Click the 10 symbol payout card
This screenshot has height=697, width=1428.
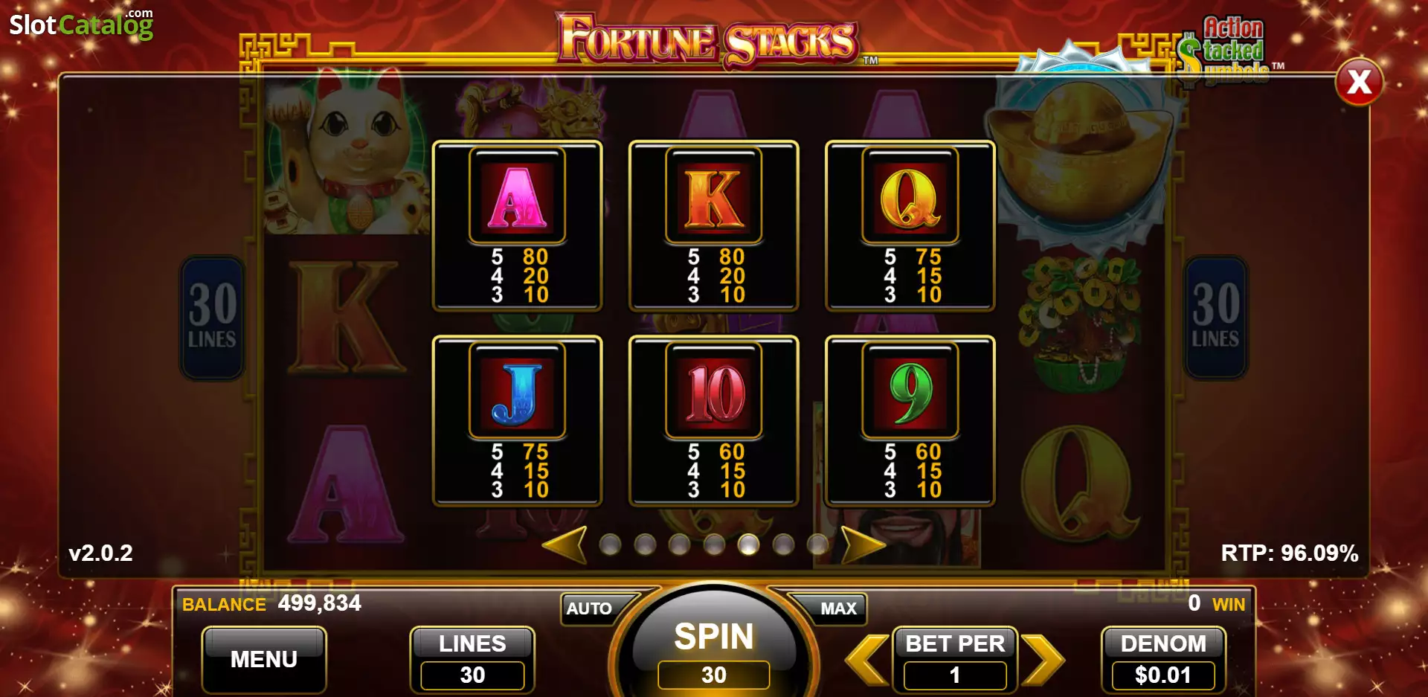[713, 421]
